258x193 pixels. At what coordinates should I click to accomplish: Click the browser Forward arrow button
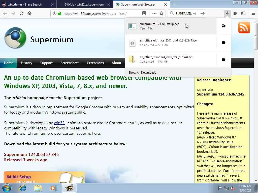13,14
